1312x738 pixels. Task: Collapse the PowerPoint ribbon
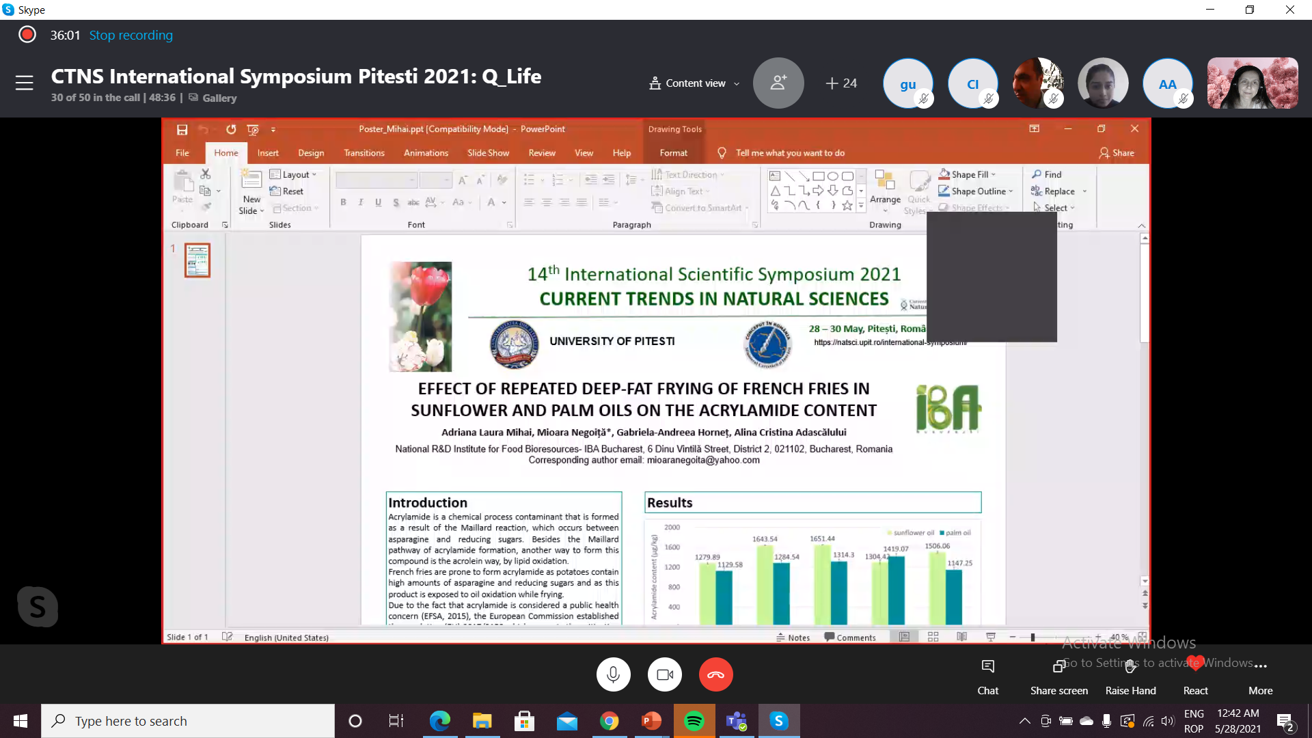(x=1142, y=225)
